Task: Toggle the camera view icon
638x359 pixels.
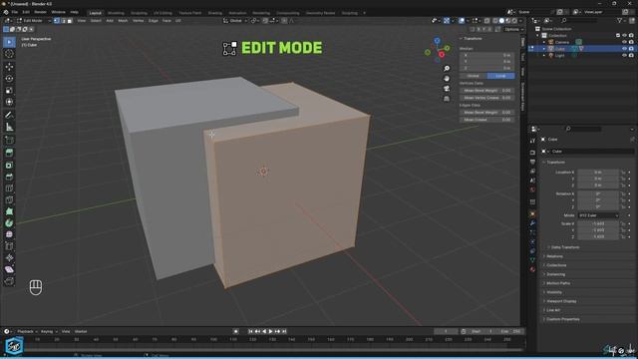Action: point(447,89)
